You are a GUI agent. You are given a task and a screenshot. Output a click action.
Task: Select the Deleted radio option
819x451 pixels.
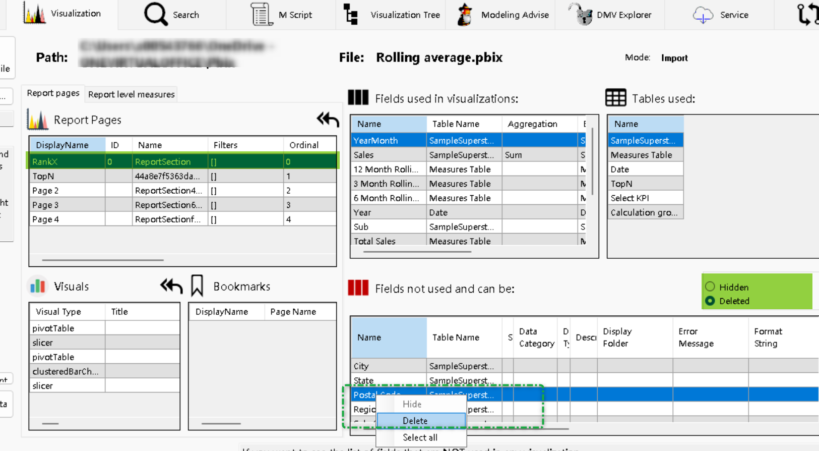(x=710, y=301)
